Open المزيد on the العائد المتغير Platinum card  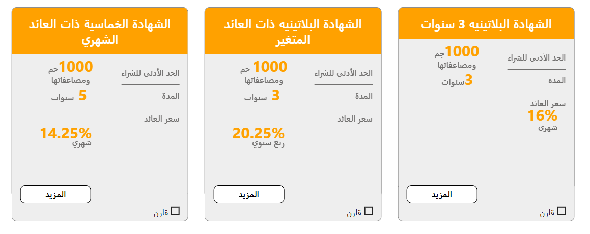[x=249, y=194]
